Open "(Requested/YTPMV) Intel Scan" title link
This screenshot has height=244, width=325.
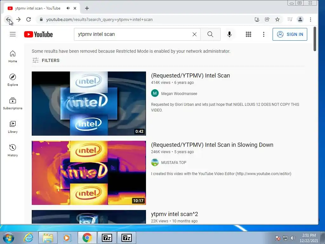[x=190, y=76]
